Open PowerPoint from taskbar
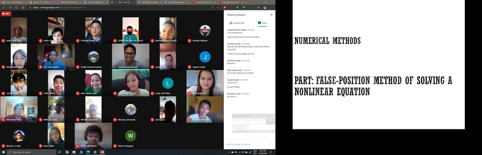 102,152
